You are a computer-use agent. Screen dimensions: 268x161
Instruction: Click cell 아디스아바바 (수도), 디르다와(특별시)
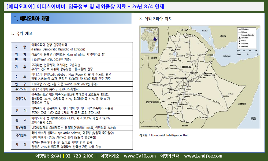tap(81, 89)
